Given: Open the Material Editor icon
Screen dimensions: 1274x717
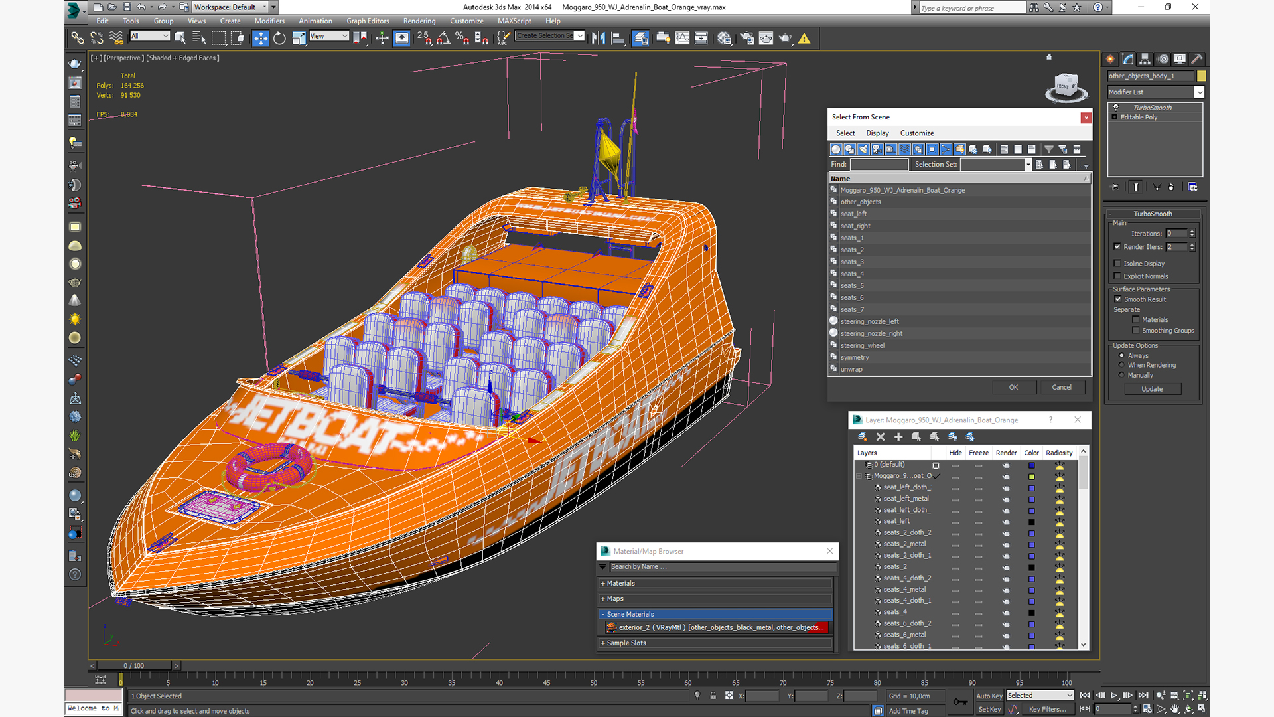Looking at the screenshot, I should [724, 39].
